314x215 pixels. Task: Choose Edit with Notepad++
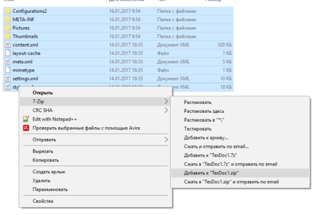(x=96, y=119)
